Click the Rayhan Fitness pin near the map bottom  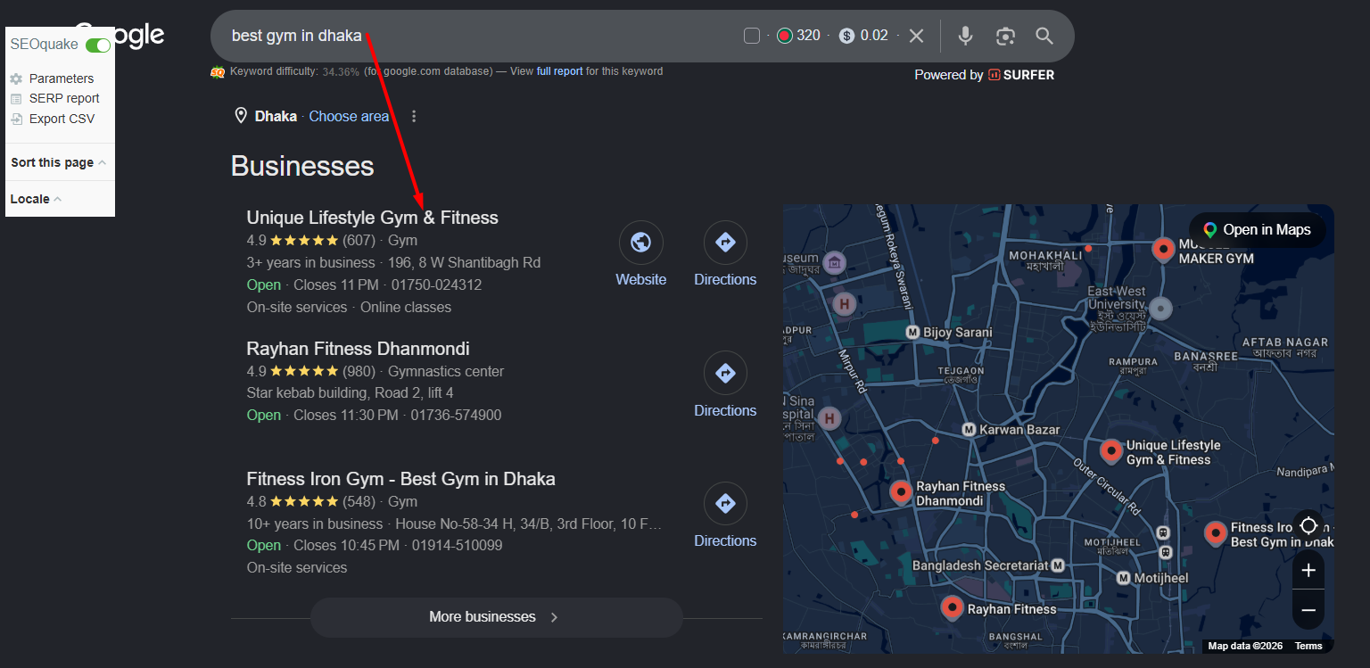click(x=953, y=608)
